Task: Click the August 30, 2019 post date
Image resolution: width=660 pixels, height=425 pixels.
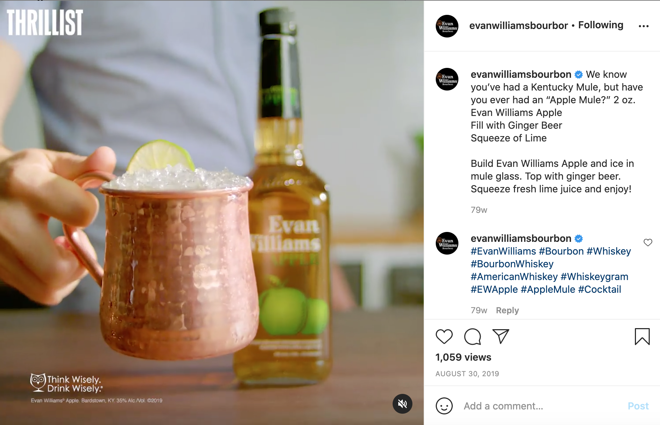Action: tap(467, 374)
